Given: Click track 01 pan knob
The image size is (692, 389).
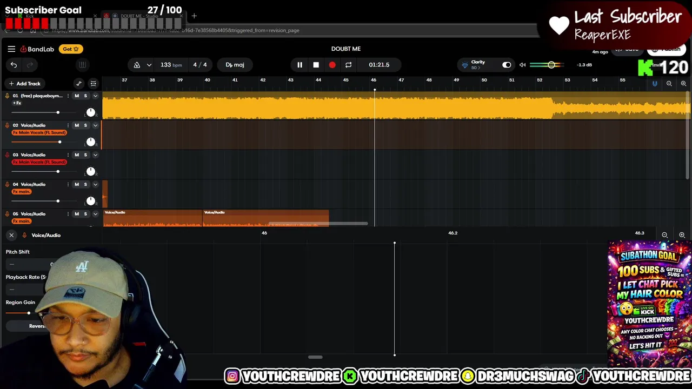Looking at the screenshot, I should [91, 112].
